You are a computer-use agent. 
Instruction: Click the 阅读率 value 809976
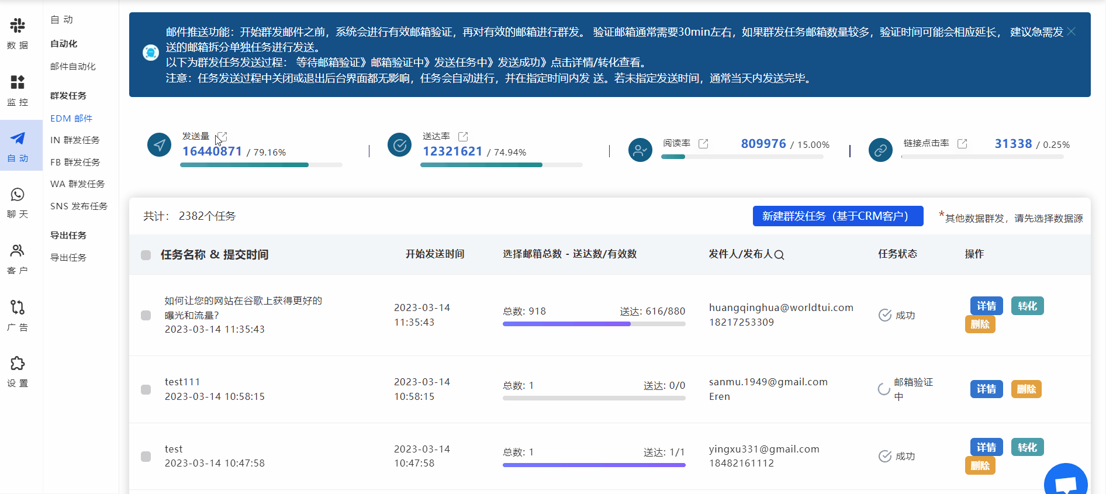(763, 144)
